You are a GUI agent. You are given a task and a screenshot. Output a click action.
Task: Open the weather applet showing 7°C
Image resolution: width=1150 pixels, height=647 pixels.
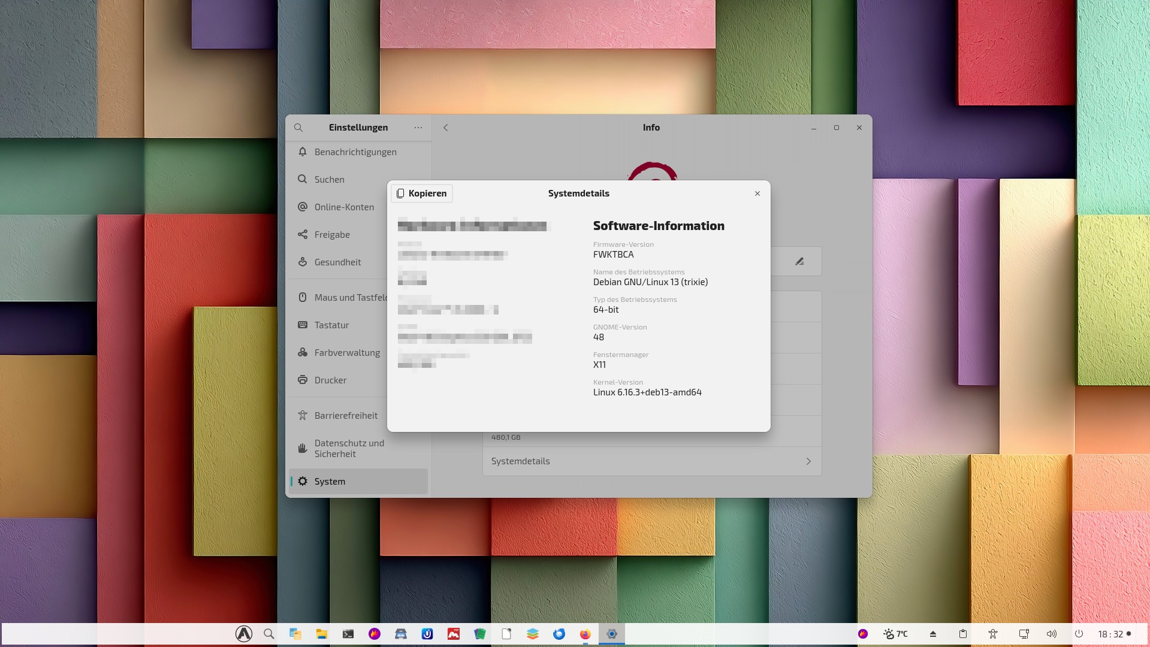point(895,634)
